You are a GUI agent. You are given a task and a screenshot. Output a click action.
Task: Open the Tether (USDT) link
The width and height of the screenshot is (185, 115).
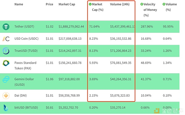[24, 27]
